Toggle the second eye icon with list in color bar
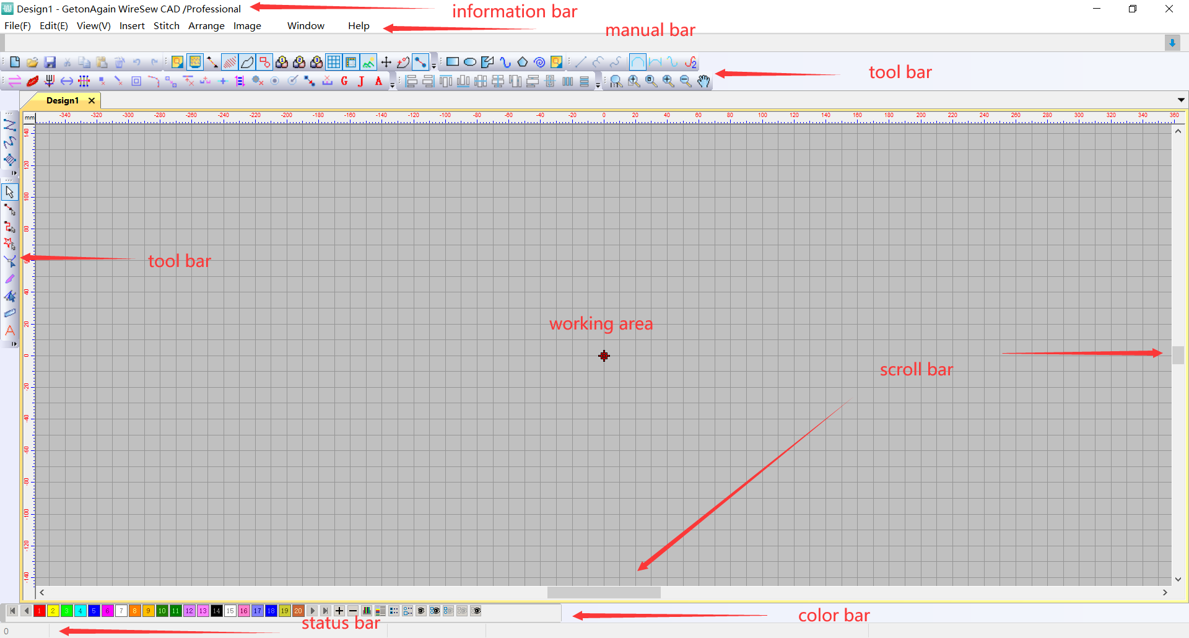This screenshot has height=638, width=1189. tap(435, 611)
